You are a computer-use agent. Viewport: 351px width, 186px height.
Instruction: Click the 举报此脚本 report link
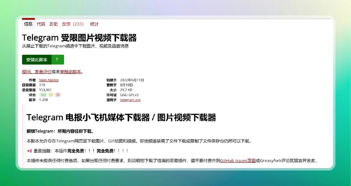70,72
